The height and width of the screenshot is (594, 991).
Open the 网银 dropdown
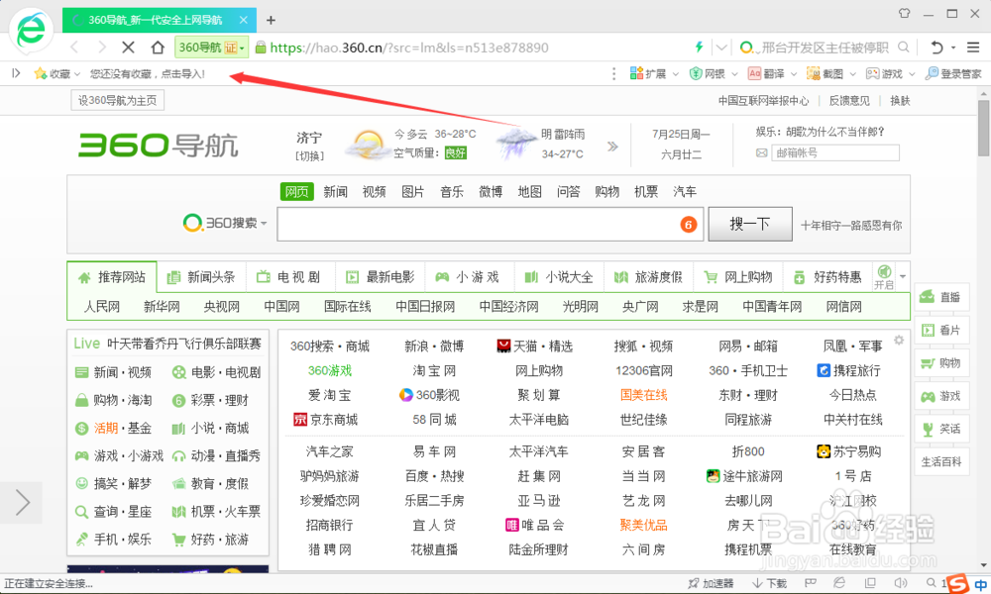[714, 74]
